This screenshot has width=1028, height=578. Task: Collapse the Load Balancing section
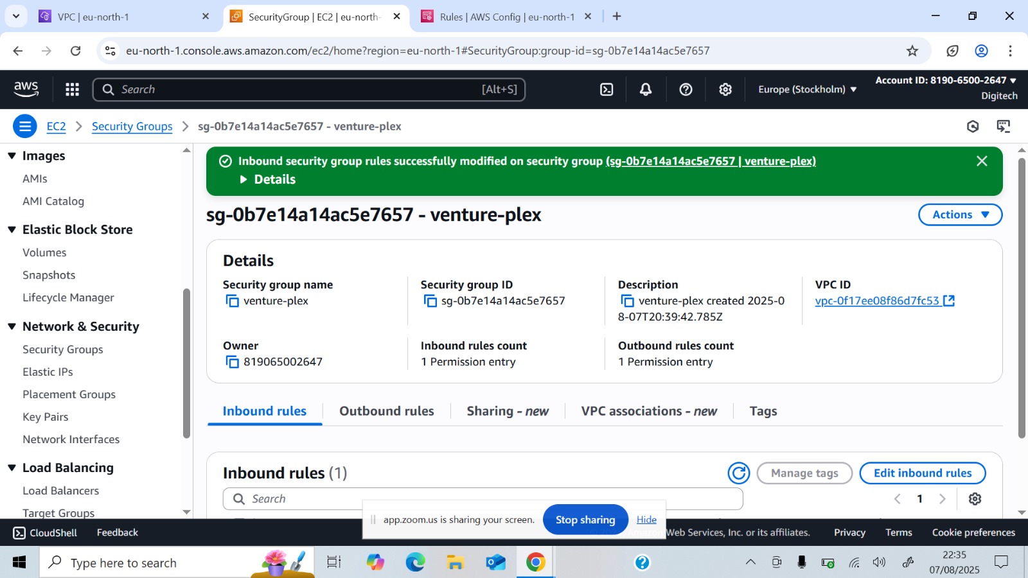coord(12,468)
